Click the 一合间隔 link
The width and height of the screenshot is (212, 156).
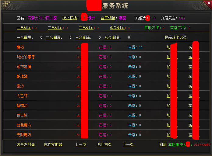[24, 38]
